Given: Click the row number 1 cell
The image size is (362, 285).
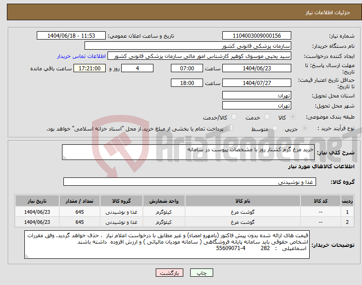Looking at the screenshot, I should coord(347,212).
